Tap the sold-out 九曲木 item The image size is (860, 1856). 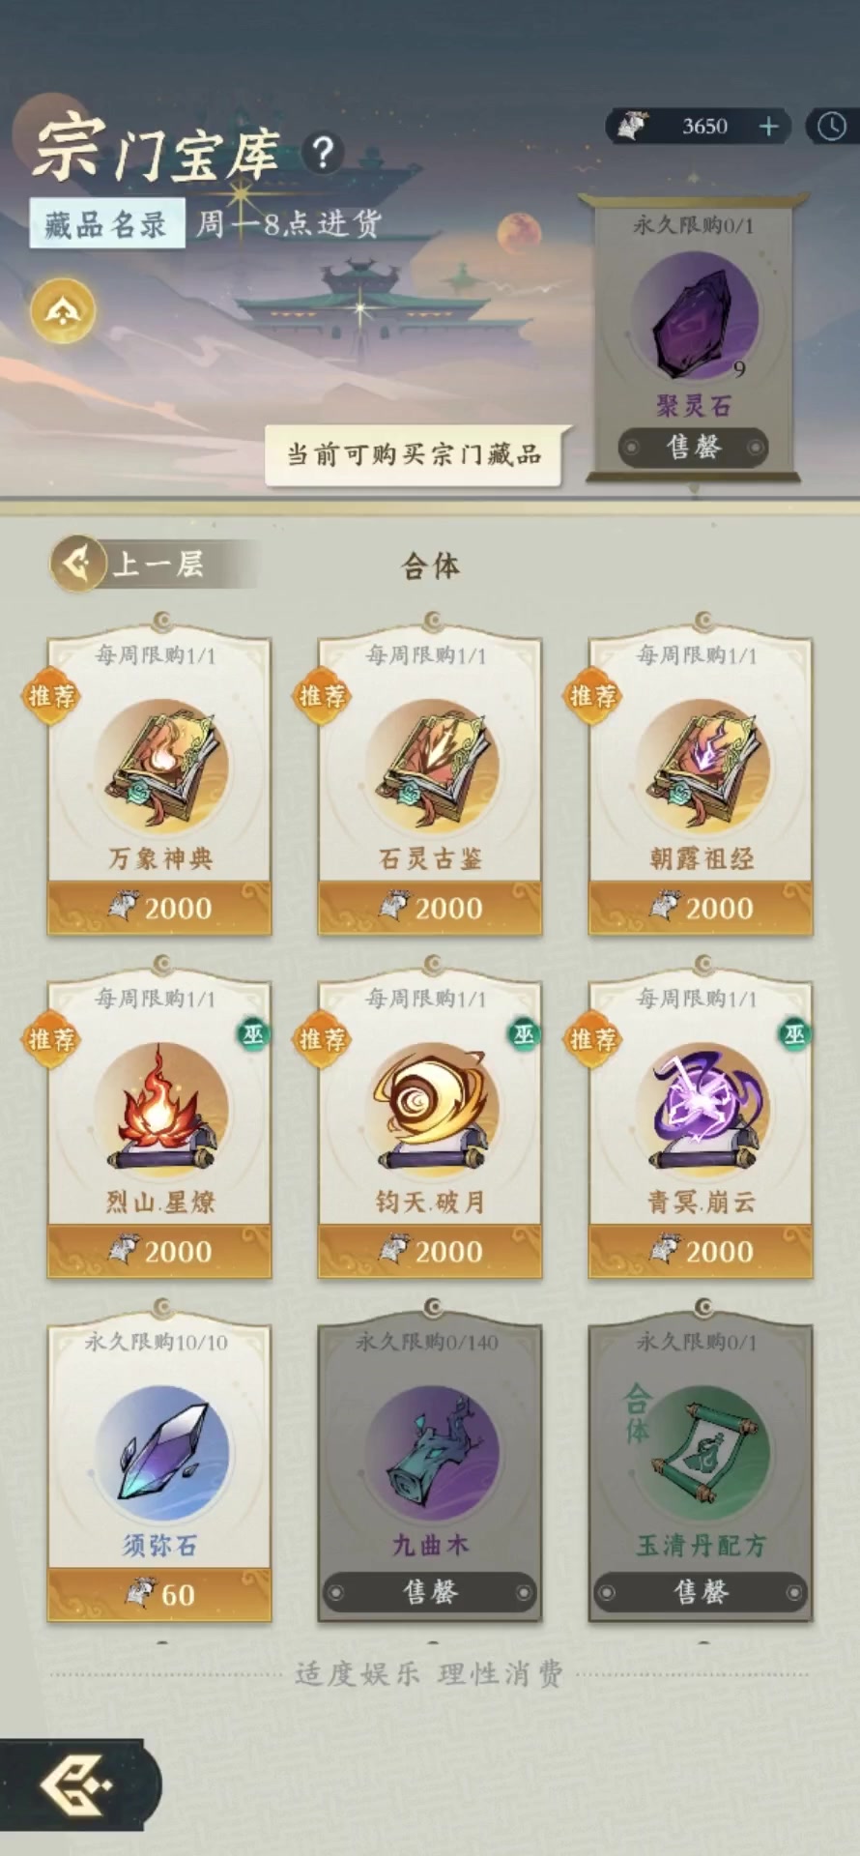coord(430,1470)
